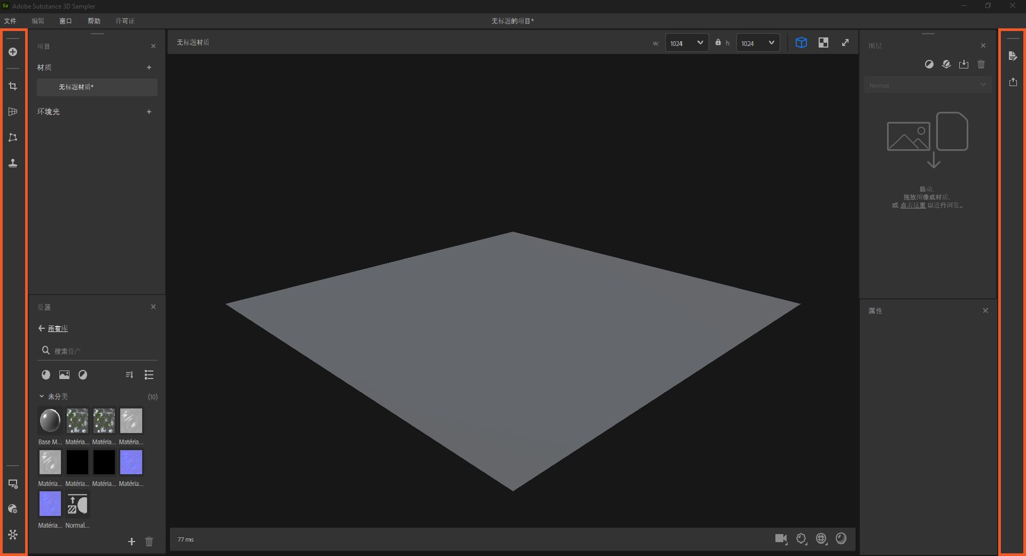This screenshot has height=556, width=1026.
Task: Click the 77 ms render time status
Action: point(186,539)
